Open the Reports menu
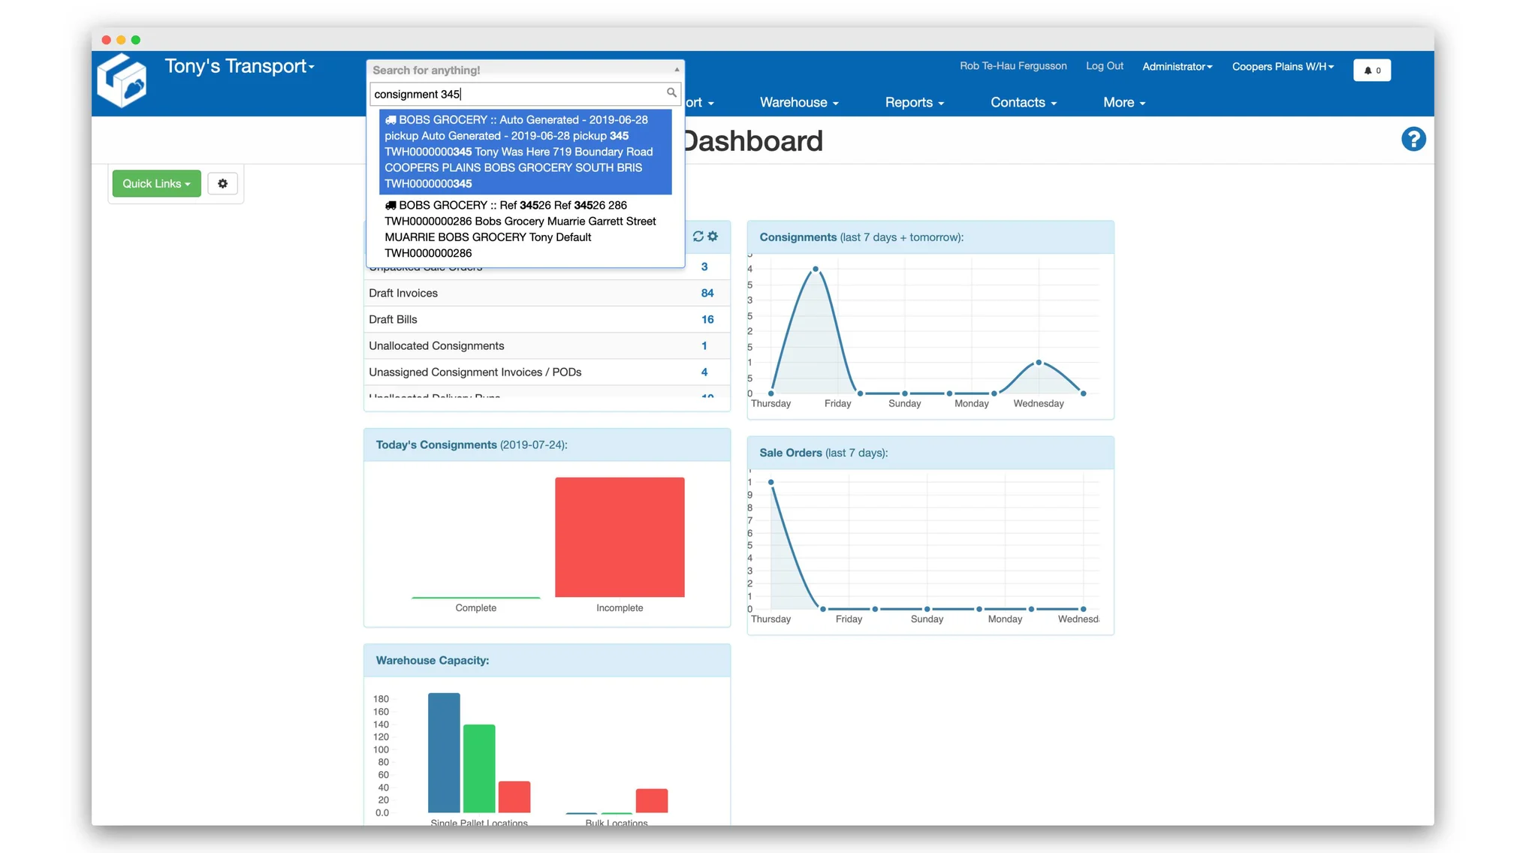 point(914,103)
